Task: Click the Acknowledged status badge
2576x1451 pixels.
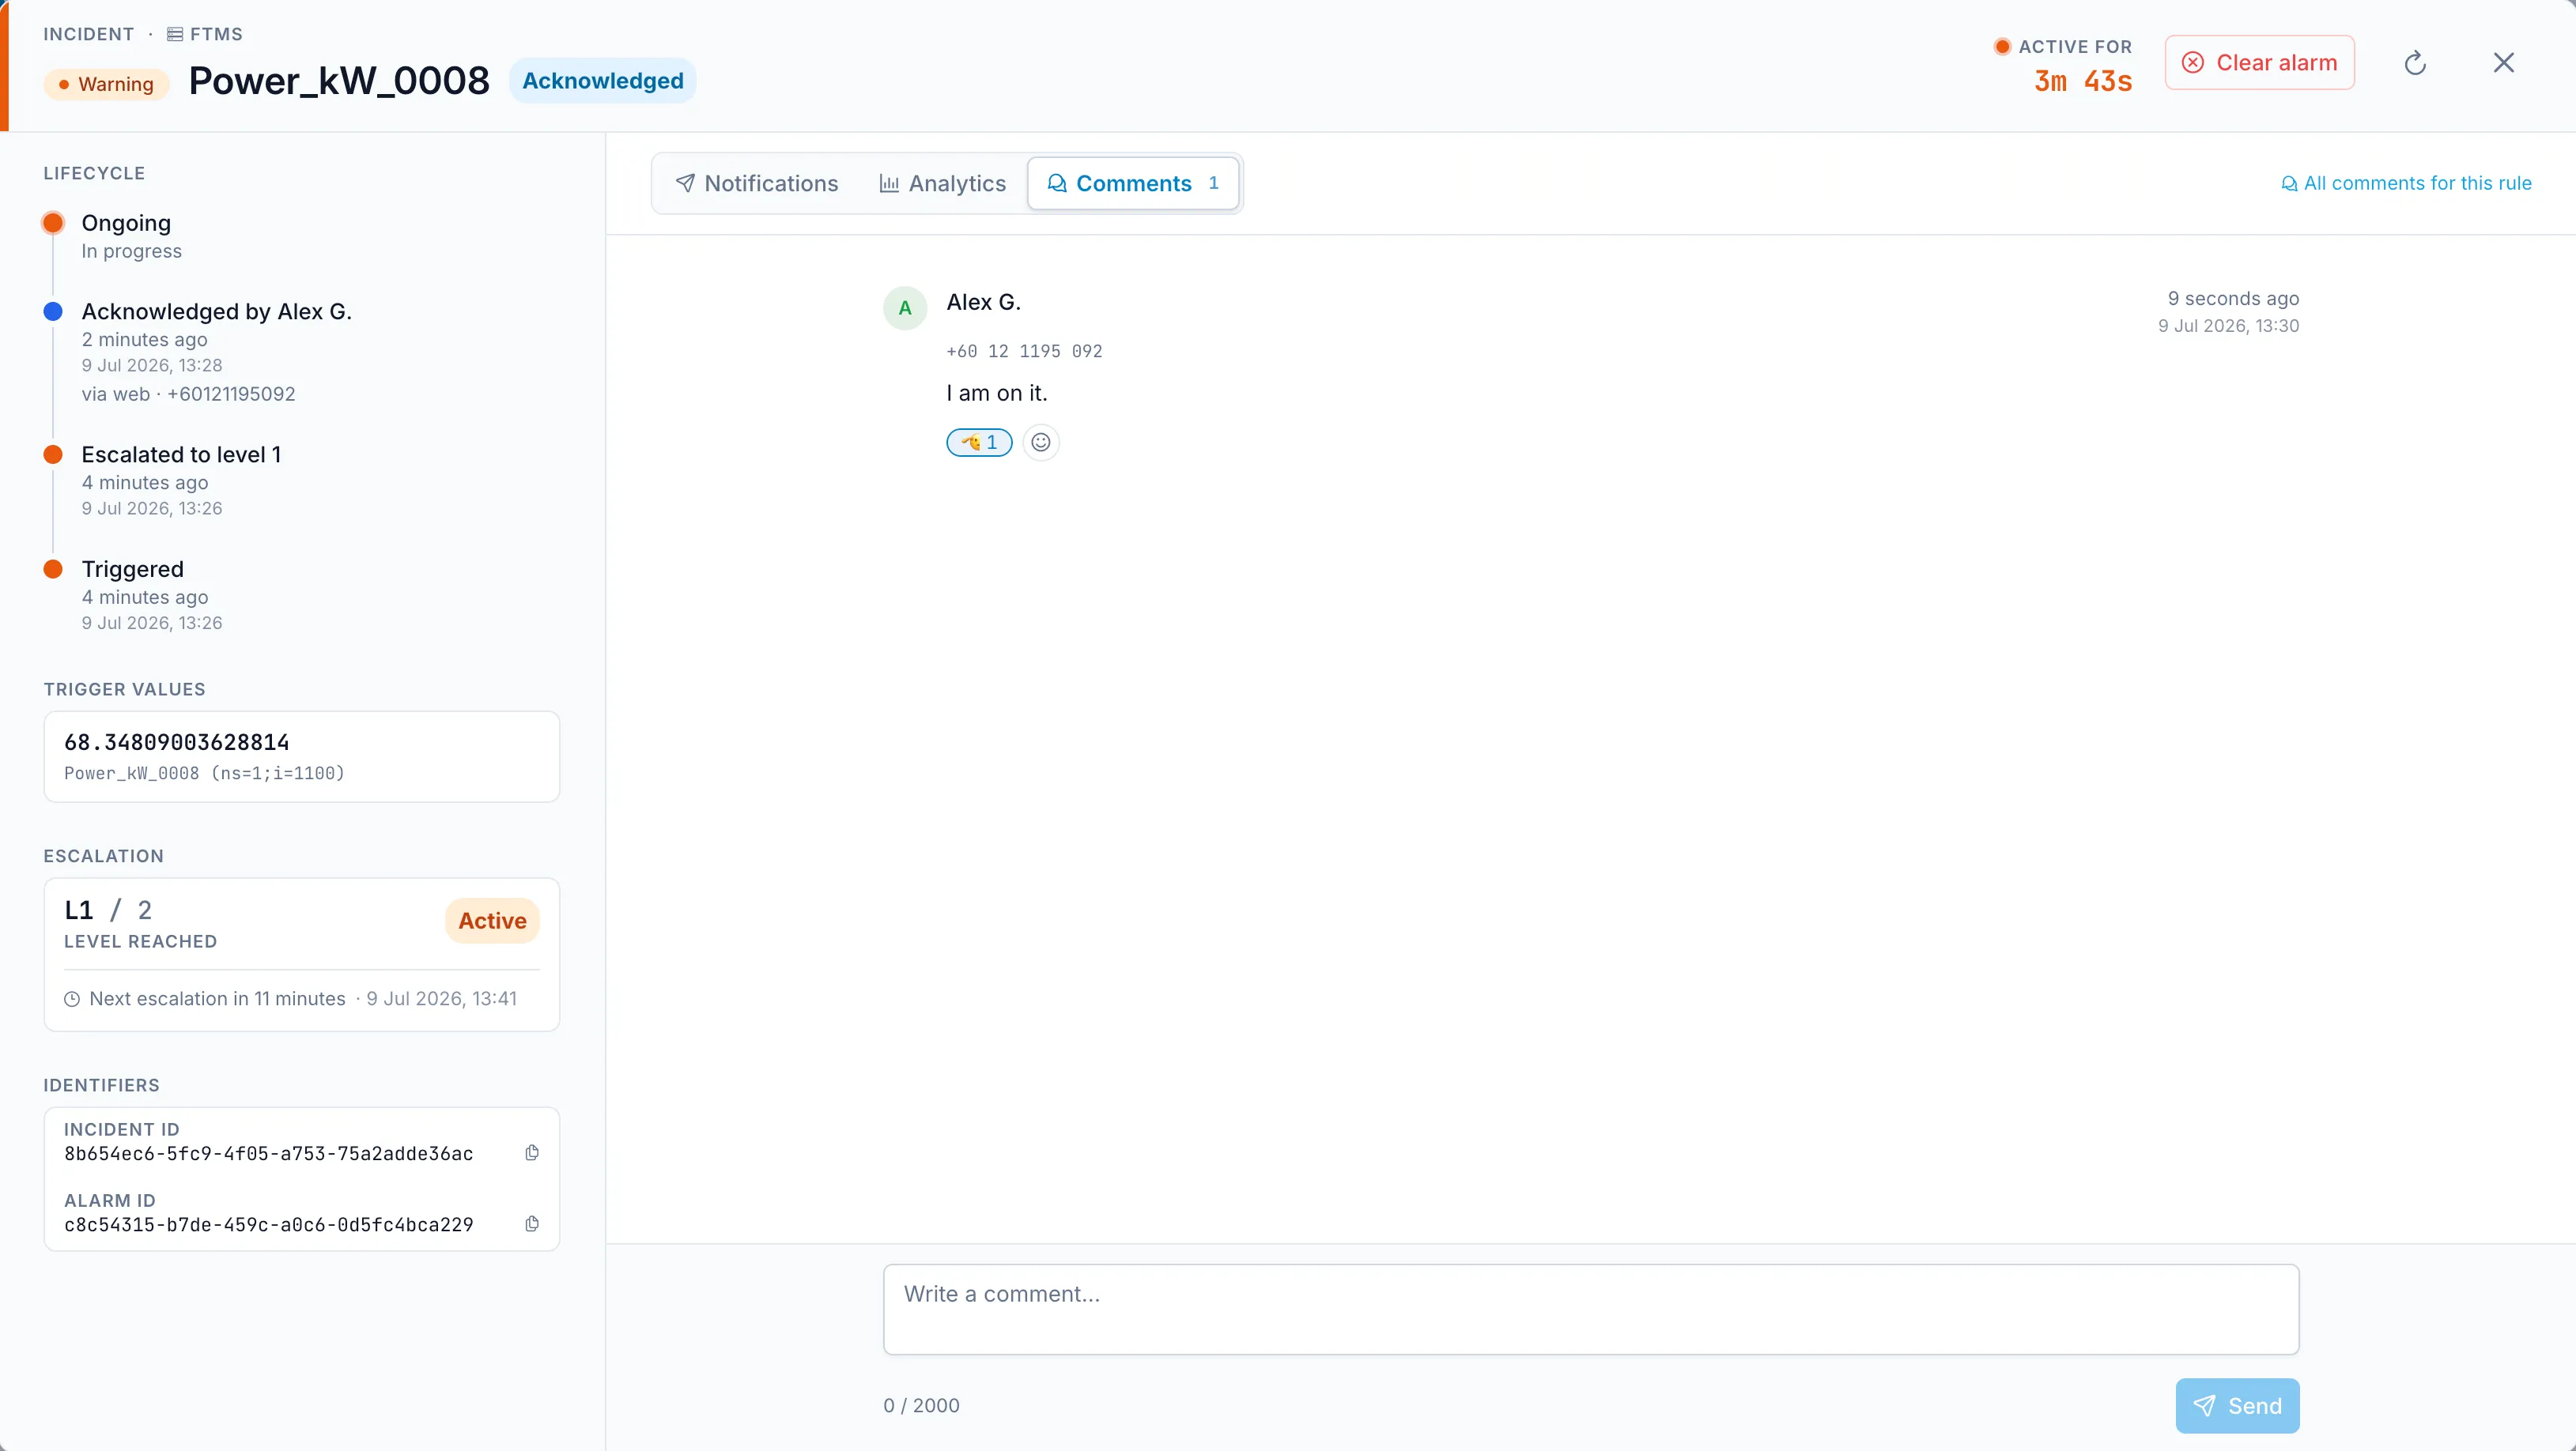Action: click(602, 81)
